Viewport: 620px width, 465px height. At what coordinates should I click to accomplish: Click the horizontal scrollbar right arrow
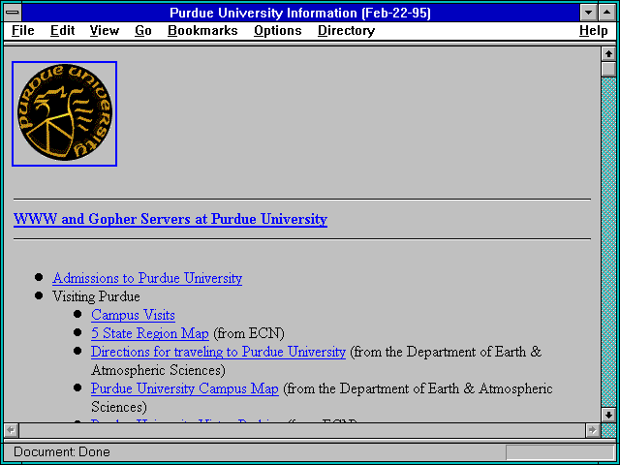point(593,430)
